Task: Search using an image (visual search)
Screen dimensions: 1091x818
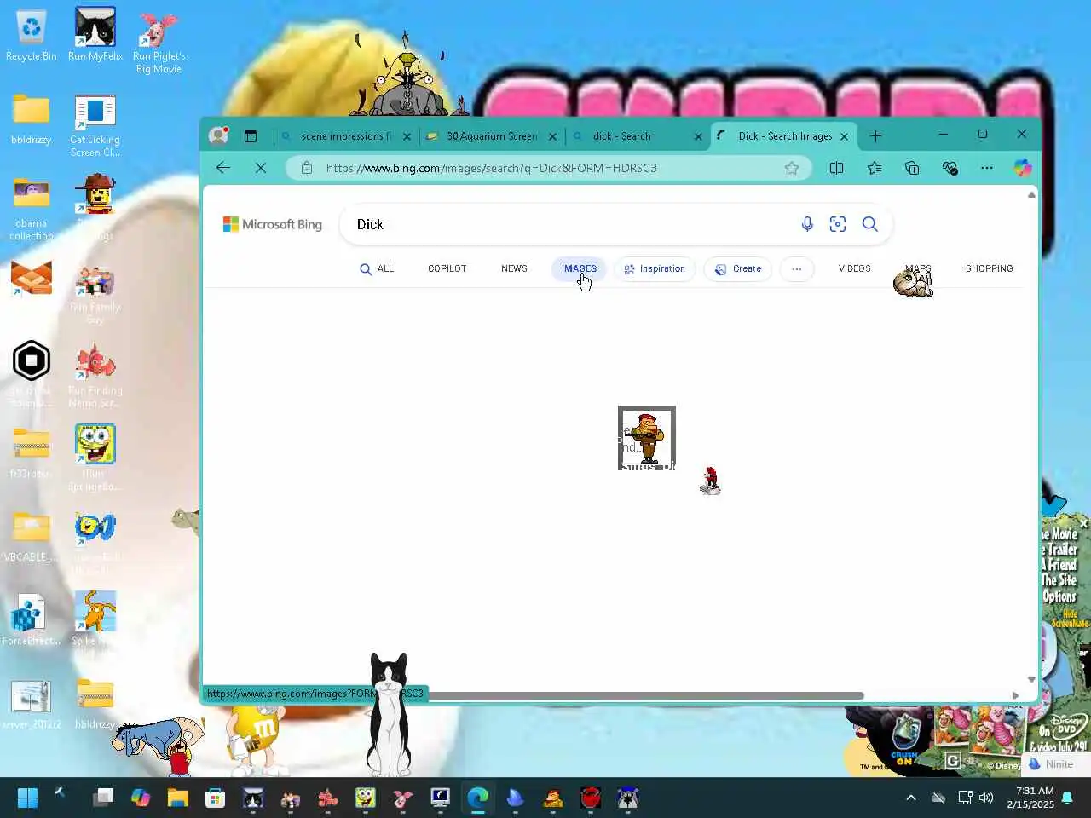Action: click(x=838, y=224)
